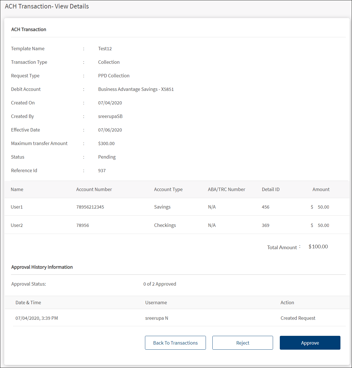
Task: Click the Username column header
Action: 156,303
